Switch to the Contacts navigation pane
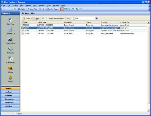Viewport: 151px width, 116px height. (10, 92)
